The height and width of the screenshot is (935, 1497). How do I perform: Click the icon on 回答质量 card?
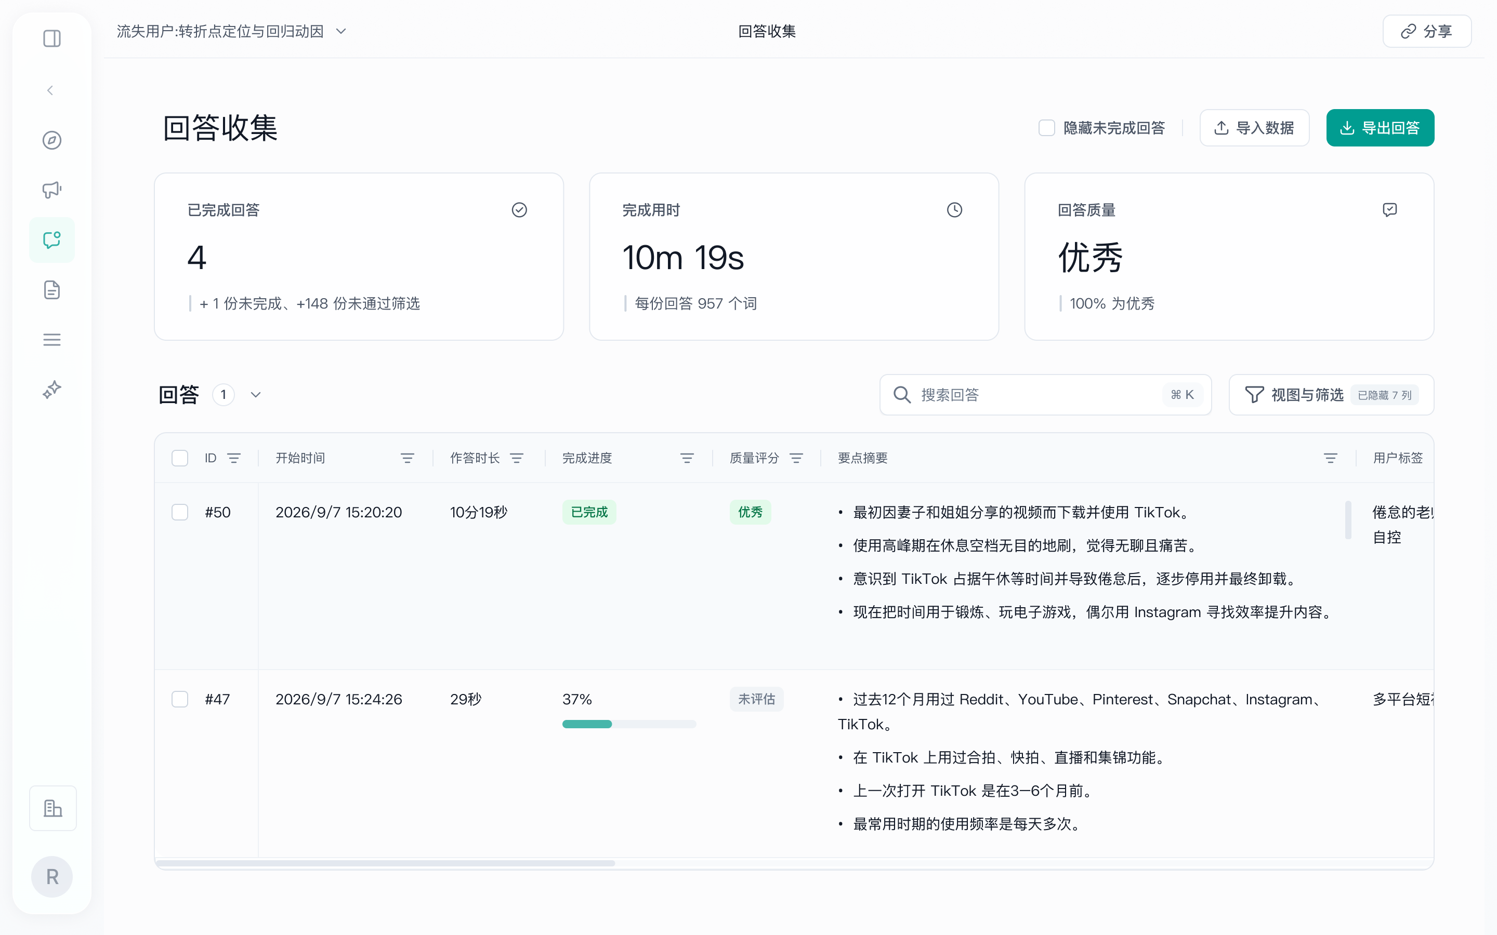click(1389, 210)
